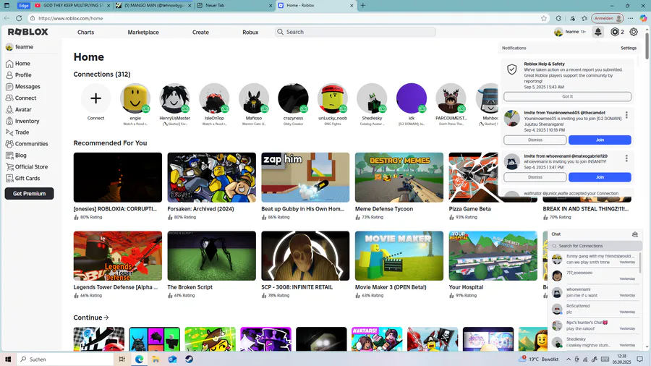
Task: Open options for whoevenami invite notification
Action: [626, 158]
